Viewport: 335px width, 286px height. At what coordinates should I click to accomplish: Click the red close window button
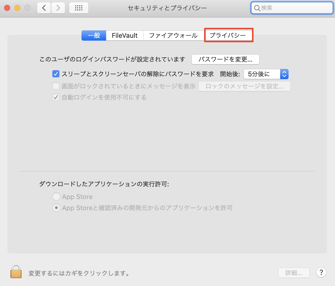coord(7,8)
